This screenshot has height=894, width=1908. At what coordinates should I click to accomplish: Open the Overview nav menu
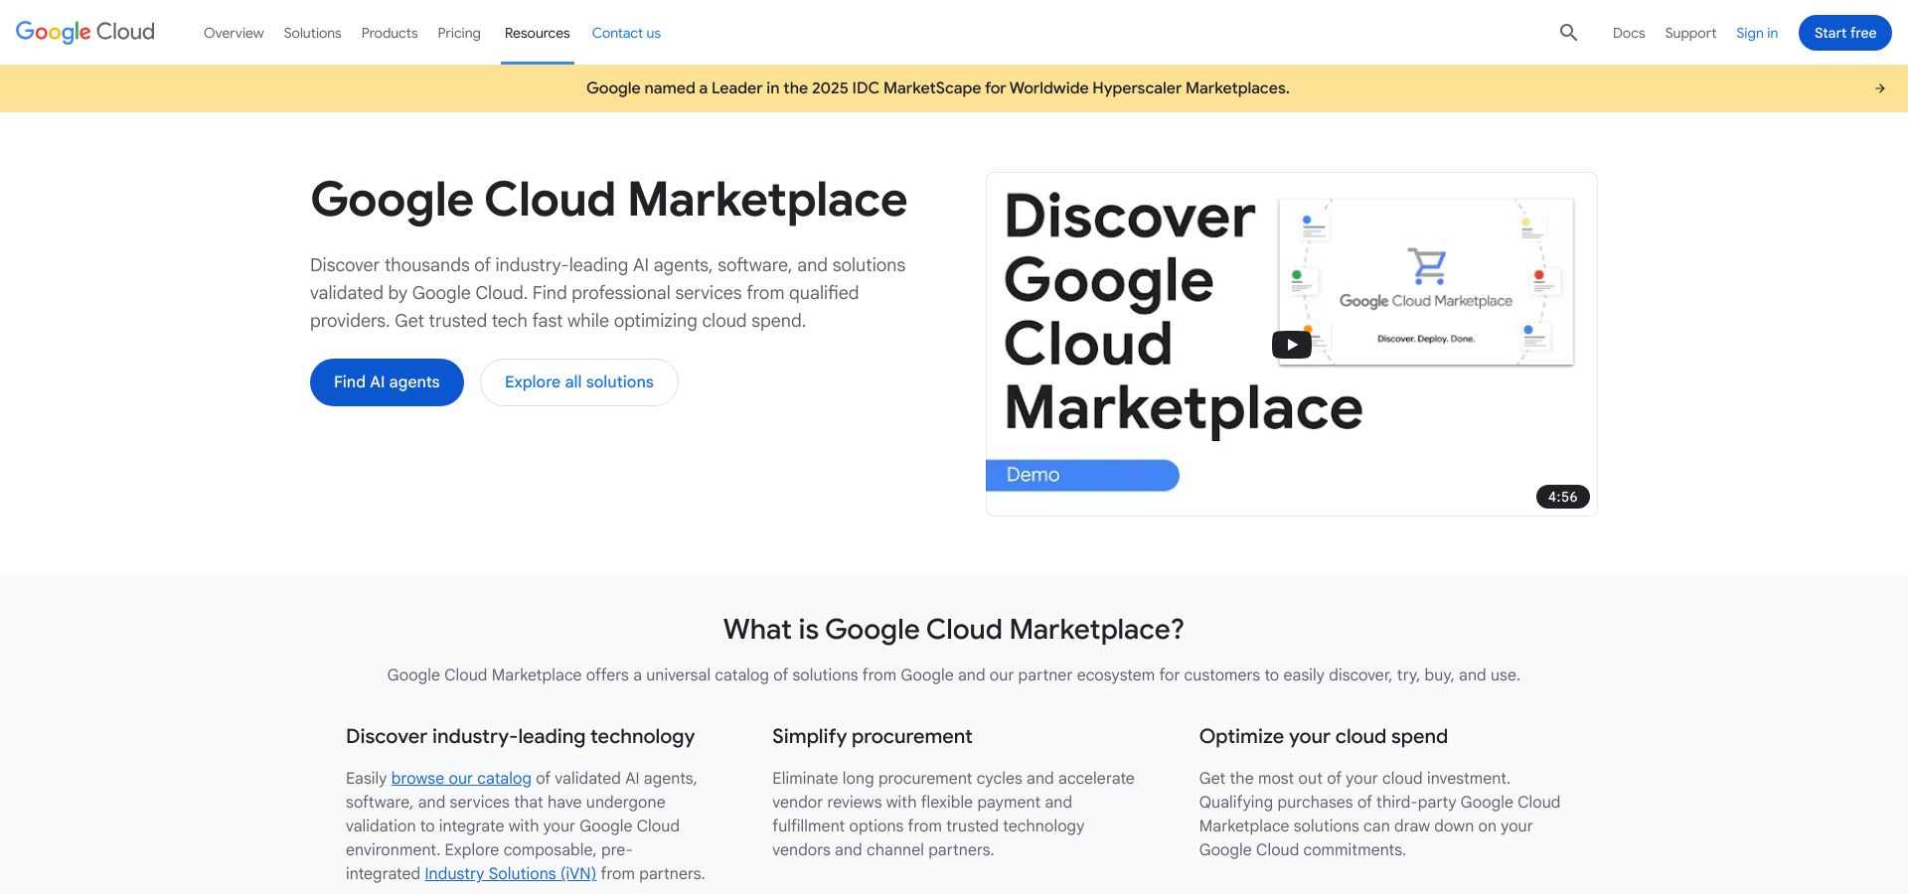point(234,33)
